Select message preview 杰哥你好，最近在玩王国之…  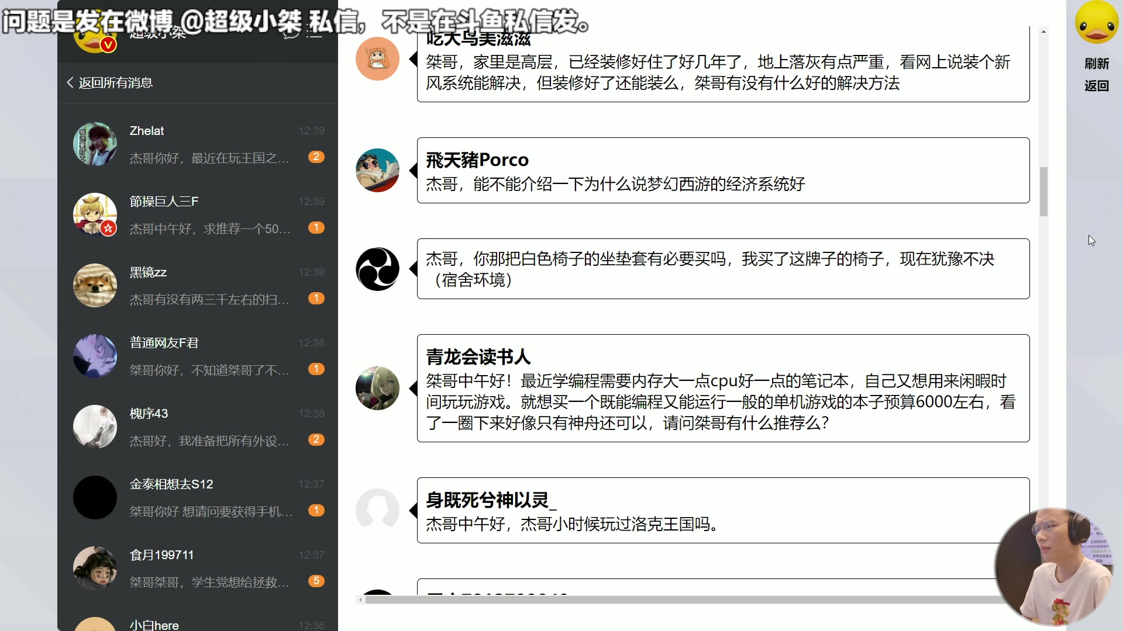pyautogui.click(x=209, y=158)
